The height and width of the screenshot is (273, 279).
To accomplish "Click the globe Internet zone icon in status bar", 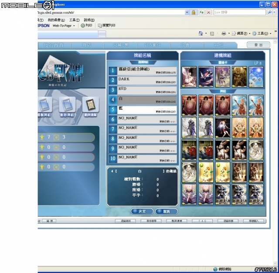I will [x=215, y=269].
